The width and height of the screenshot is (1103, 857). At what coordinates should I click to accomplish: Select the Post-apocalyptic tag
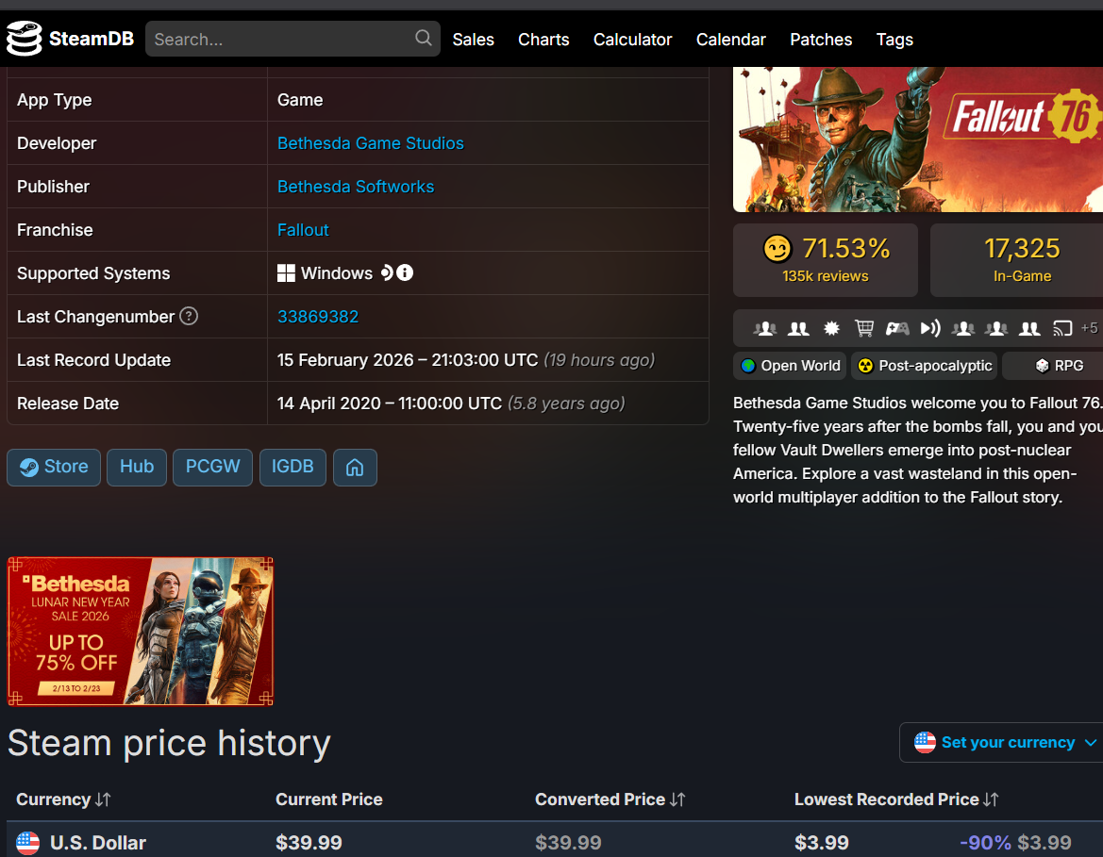[x=924, y=366]
